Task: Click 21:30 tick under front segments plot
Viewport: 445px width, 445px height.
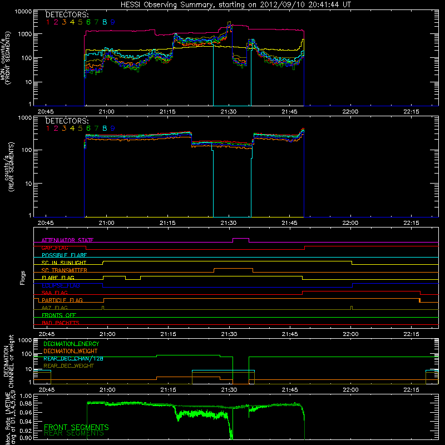Action: (x=229, y=112)
